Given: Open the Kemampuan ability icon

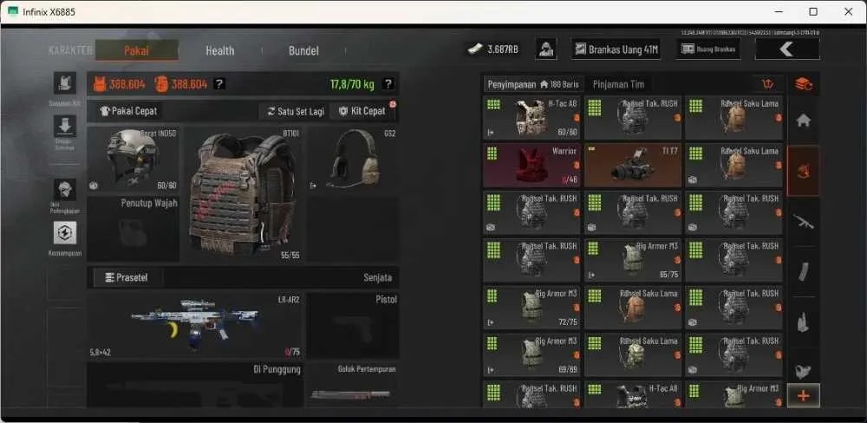Looking at the screenshot, I should [65, 233].
